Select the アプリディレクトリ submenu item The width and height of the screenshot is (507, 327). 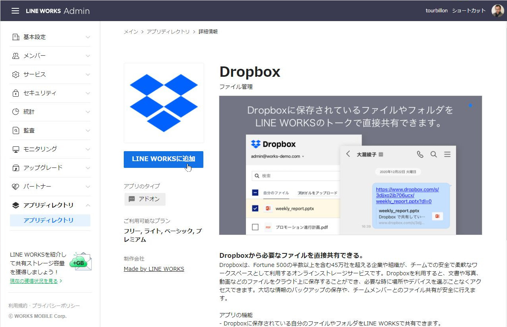pos(49,220)
